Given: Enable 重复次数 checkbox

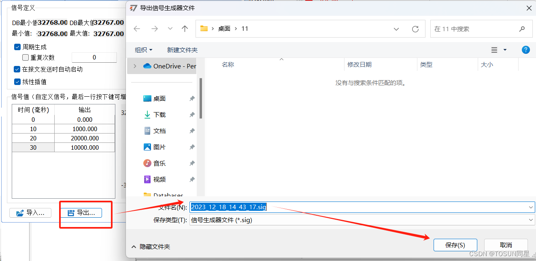Looking at the screenshot, I should point(26,57).
